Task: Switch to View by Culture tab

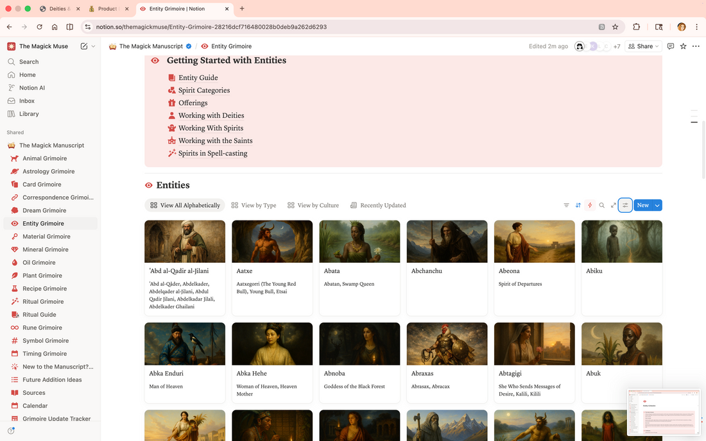Action: pyautogui.click(x=313, y=206)
